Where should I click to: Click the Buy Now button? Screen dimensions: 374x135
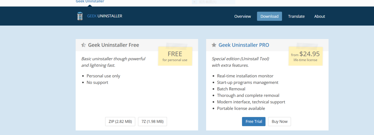[280, 122]
